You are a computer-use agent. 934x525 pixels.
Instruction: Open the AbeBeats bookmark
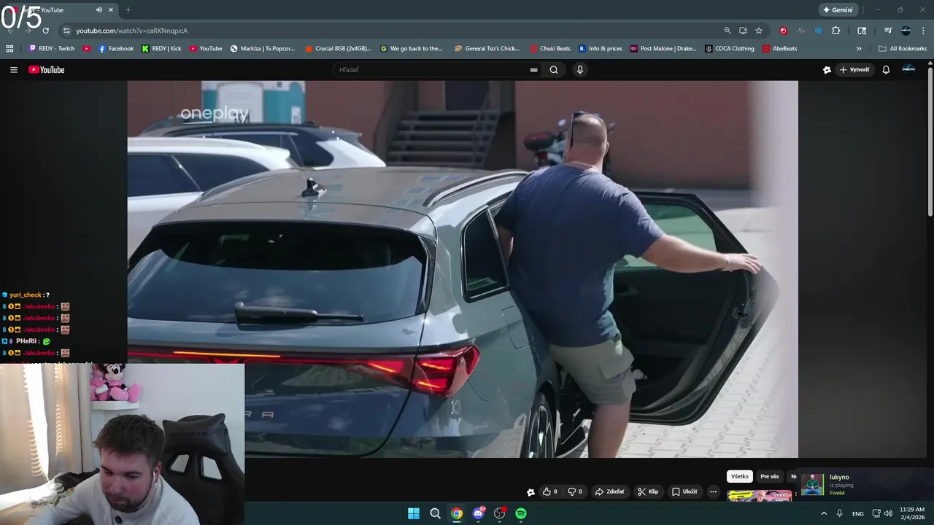point(780,49)
